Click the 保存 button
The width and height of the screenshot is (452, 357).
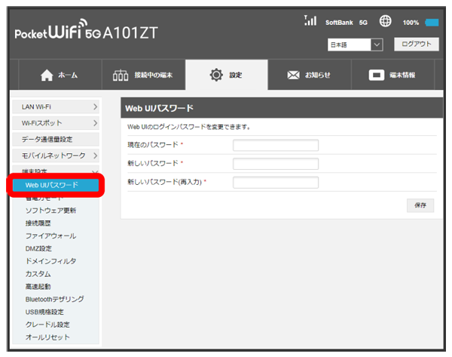(420, 205)
